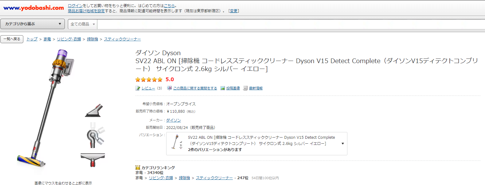Click the ダイソン Dyson product heading

click(158, 53)
